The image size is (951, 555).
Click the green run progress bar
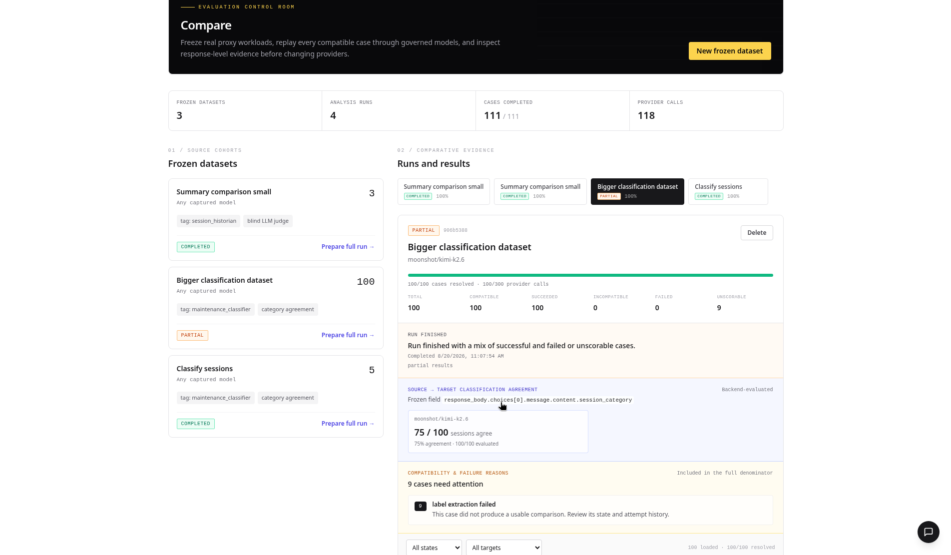click(x=590, y=275)
